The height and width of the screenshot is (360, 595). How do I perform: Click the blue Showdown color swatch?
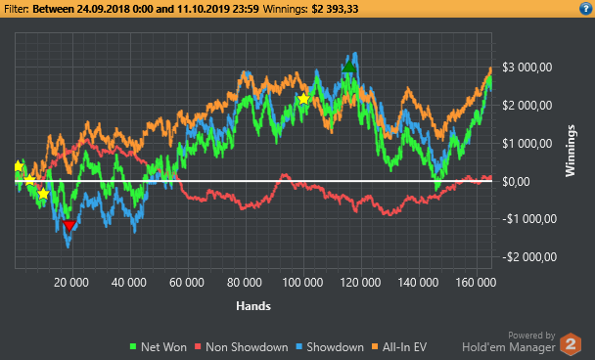point(298,346)
